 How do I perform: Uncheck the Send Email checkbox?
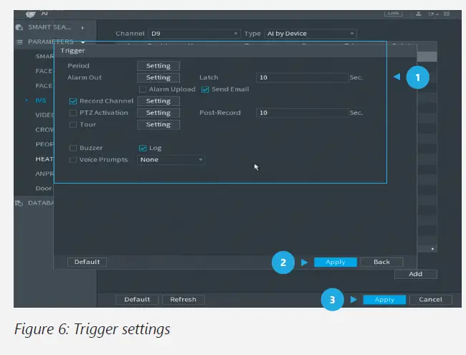coord(205,89)
